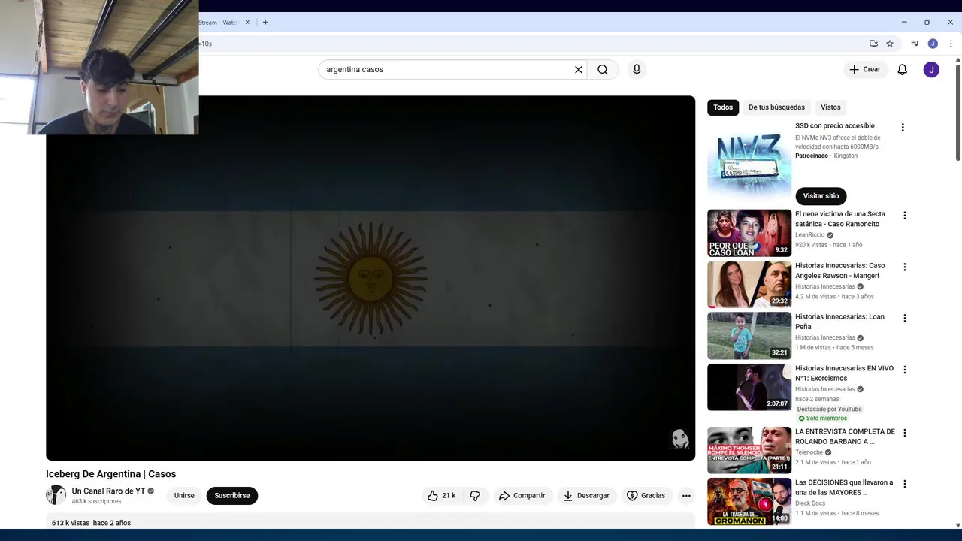Click the magnifying glass search button
Screen dimensions: 962x541
[603, 69]
